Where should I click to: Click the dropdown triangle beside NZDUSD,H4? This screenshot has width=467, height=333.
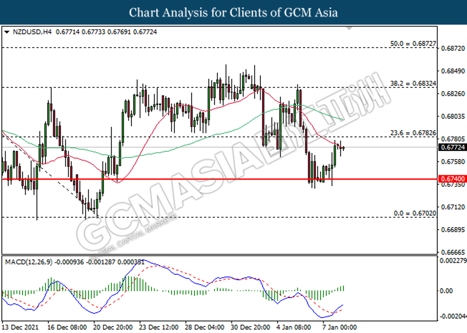coord(7,32)
